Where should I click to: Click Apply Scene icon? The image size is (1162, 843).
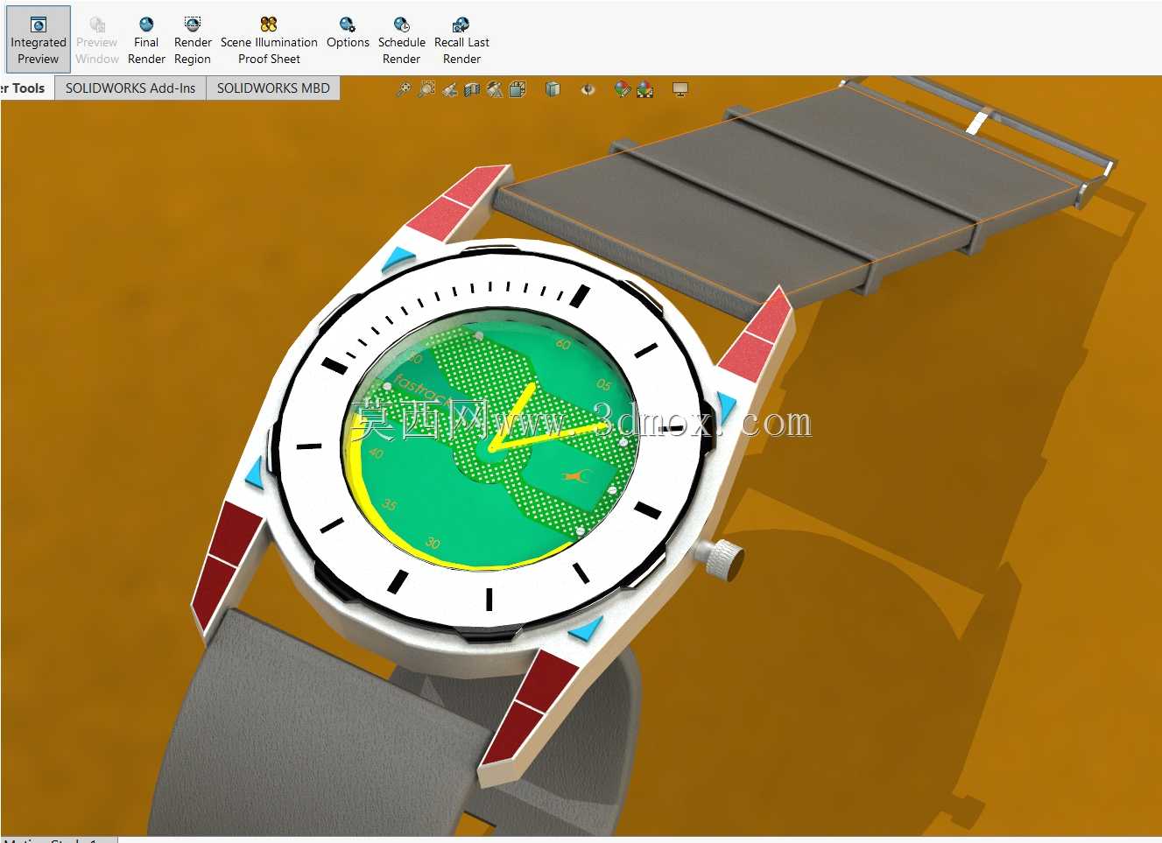[645, 88]
